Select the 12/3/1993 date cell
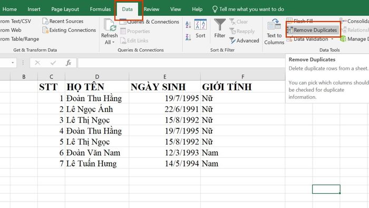Image resolution: width=369 pixels, height=208 pixels. click(164, 153)
